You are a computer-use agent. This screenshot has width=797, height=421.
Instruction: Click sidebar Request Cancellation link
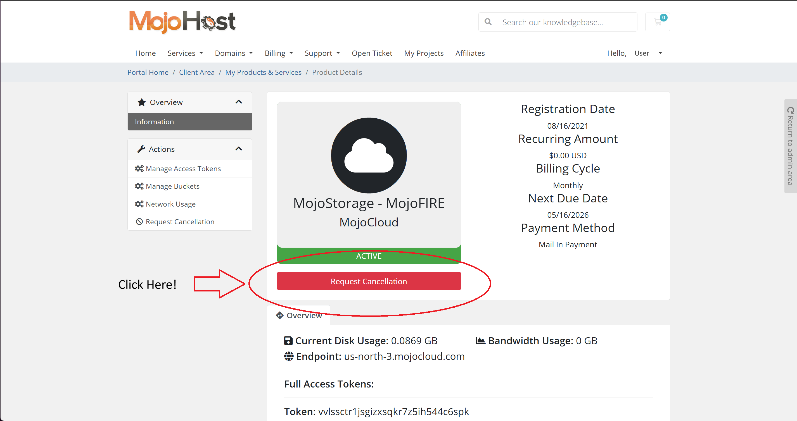[180, 222]
